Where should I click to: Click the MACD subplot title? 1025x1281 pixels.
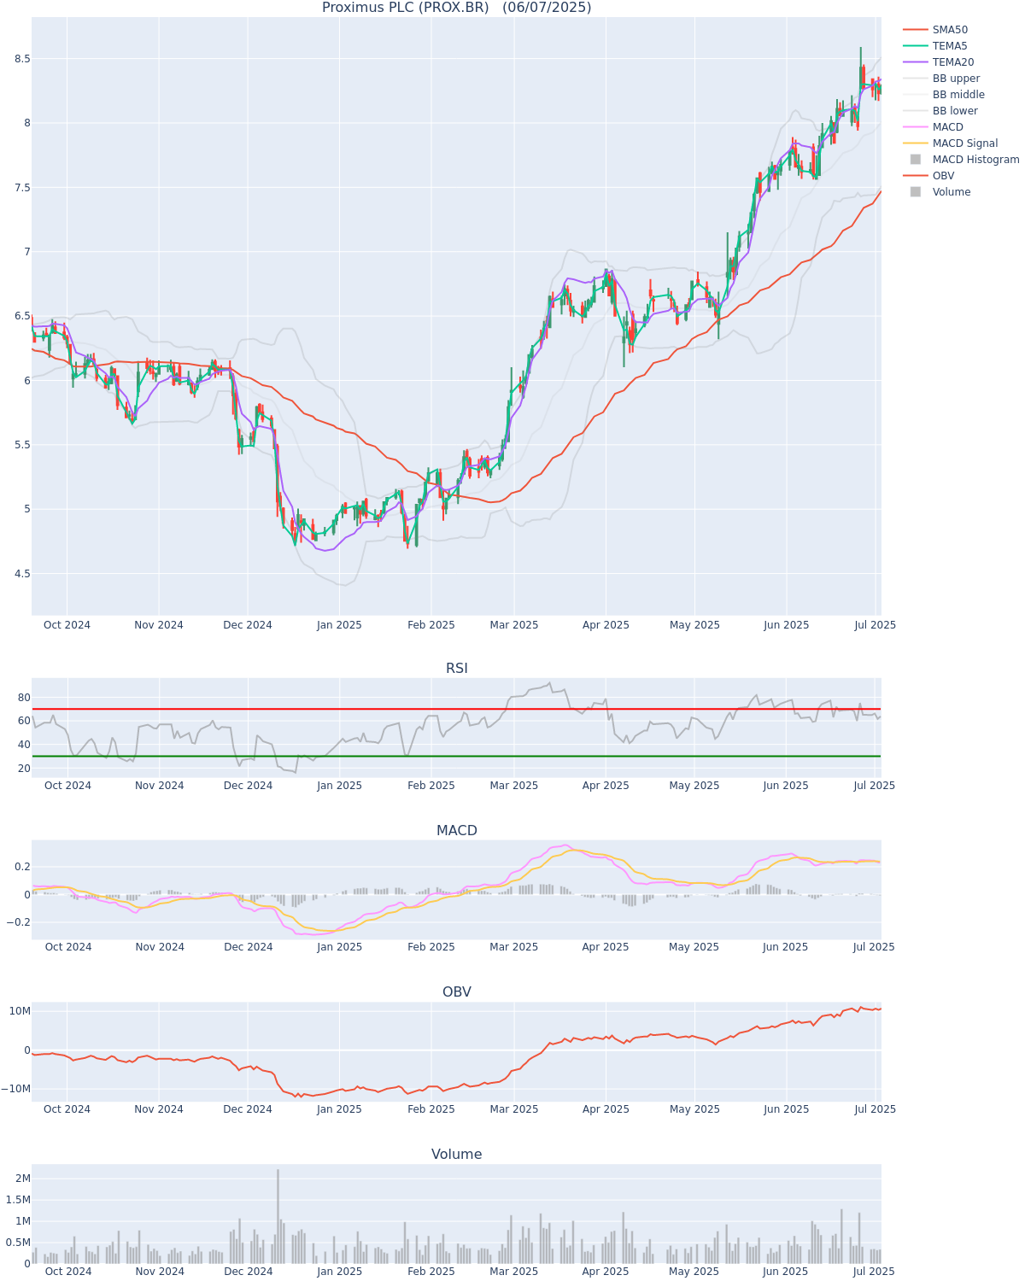tap(456, 830)
